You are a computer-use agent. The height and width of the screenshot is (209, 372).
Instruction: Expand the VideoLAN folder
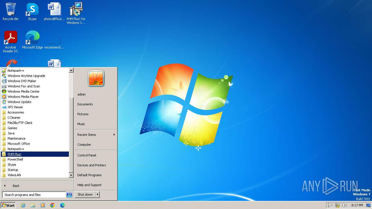coord(35,175)
